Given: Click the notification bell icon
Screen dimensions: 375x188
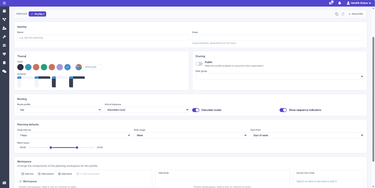Looking at the screenshot, I should (x=339, y=3).
